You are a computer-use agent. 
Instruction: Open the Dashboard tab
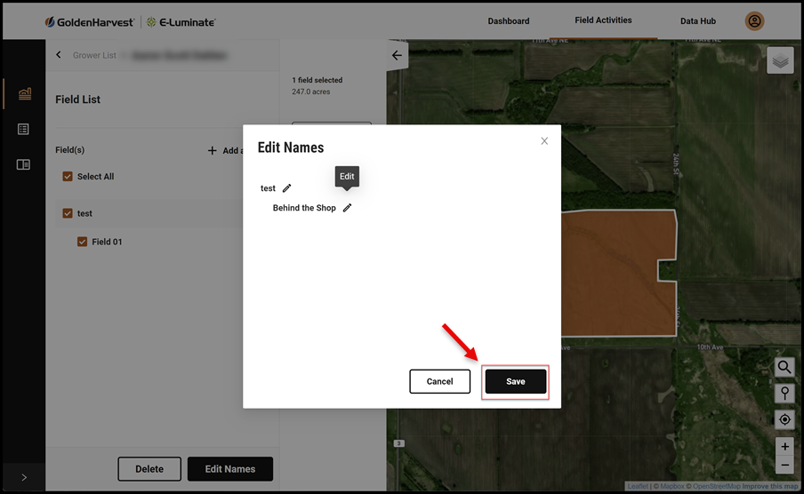pyautogui.click(x=508, y=21)
